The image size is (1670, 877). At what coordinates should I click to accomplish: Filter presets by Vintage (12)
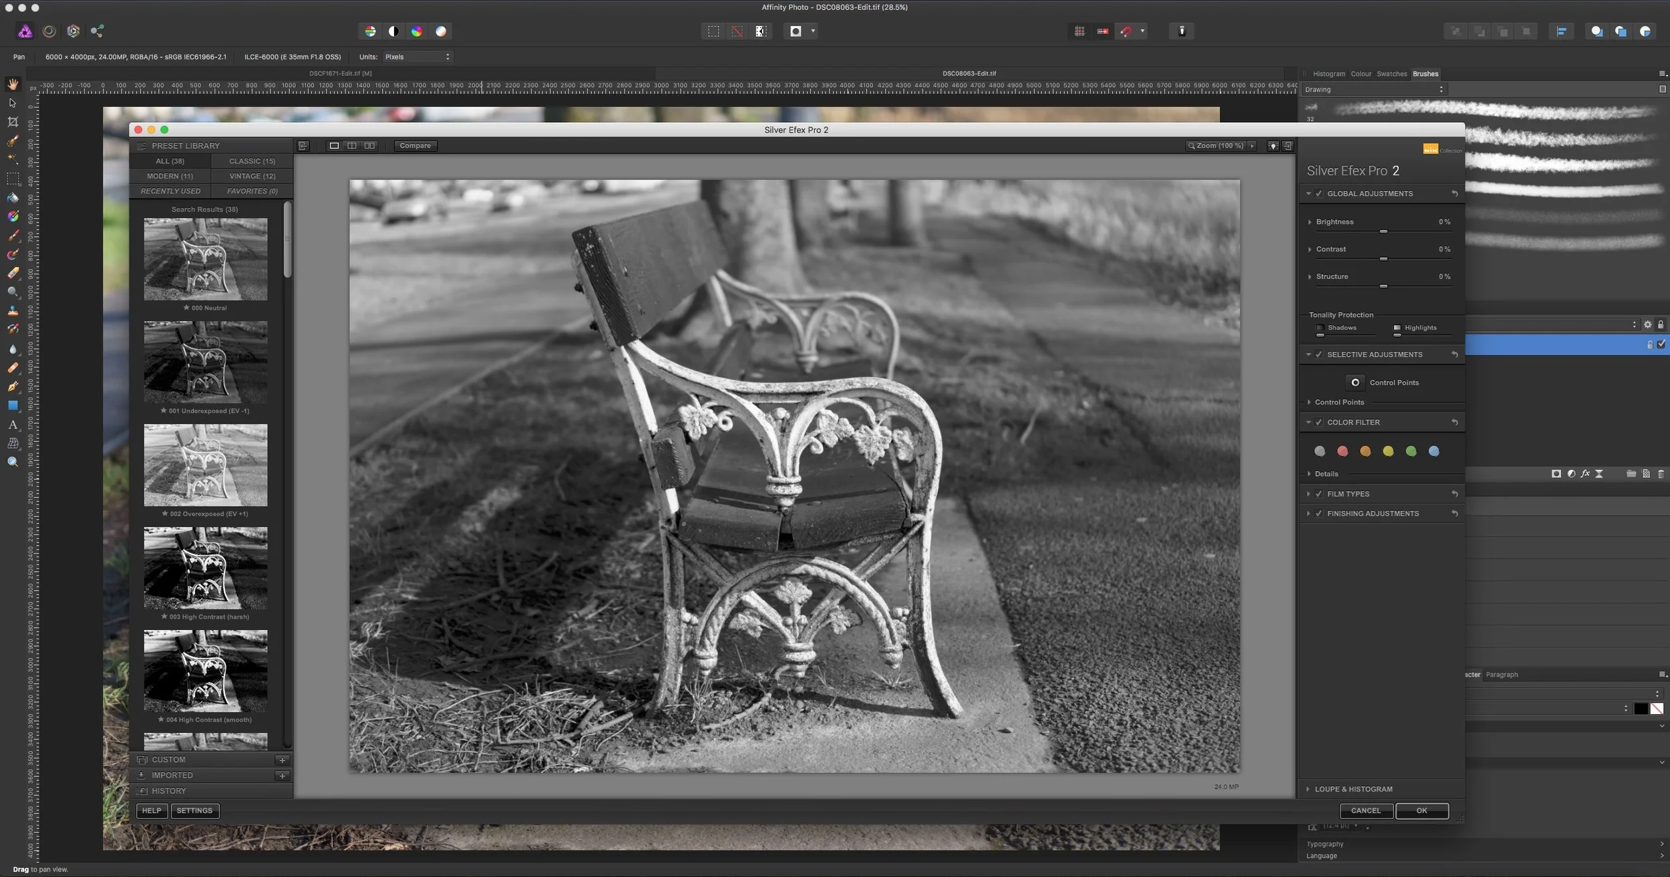252,176
